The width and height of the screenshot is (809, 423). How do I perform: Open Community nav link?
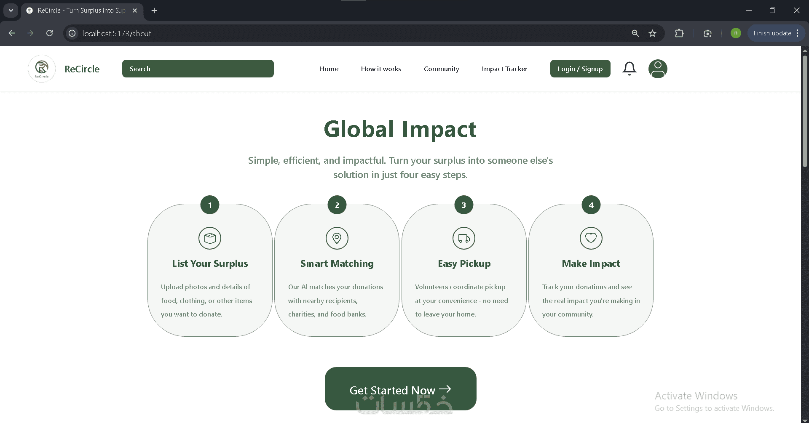[442, 69]
